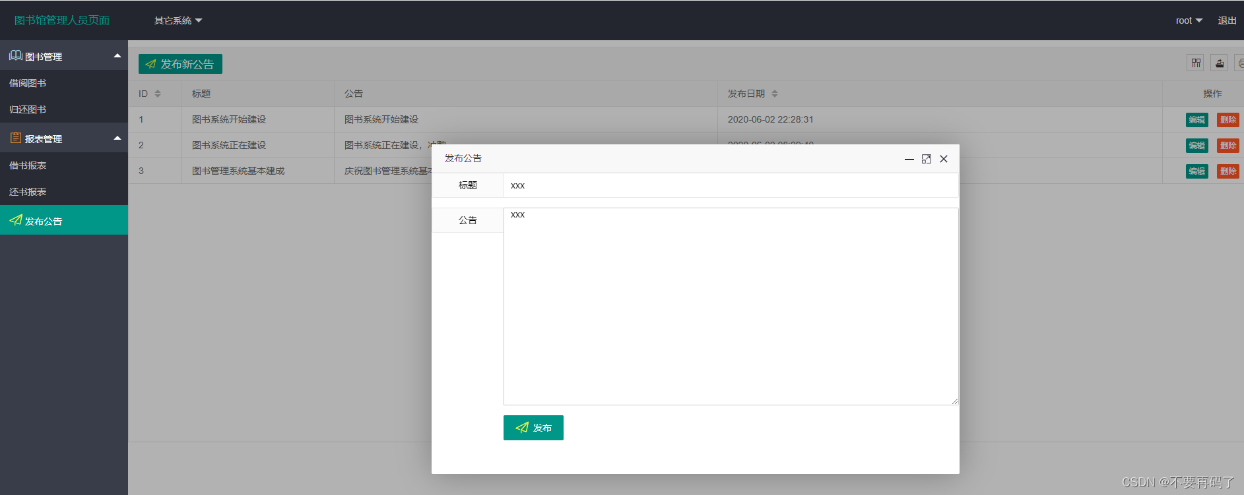
Task: Open the root user dropdown
Action: click(1189, 20)
